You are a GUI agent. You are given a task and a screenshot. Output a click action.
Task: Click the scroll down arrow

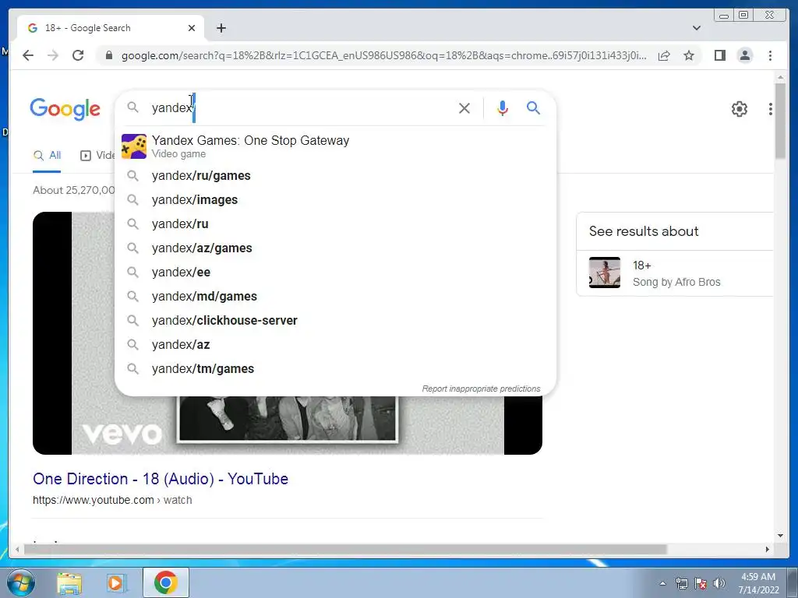780,536
